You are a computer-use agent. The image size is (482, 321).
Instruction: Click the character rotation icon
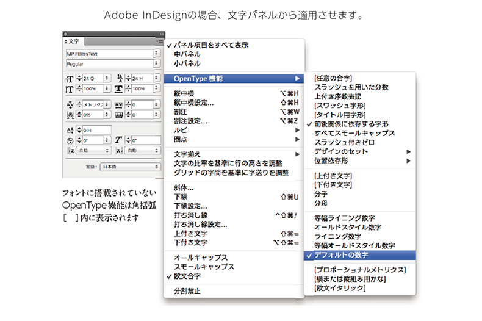pyautogui.click(x=70, y=140)
